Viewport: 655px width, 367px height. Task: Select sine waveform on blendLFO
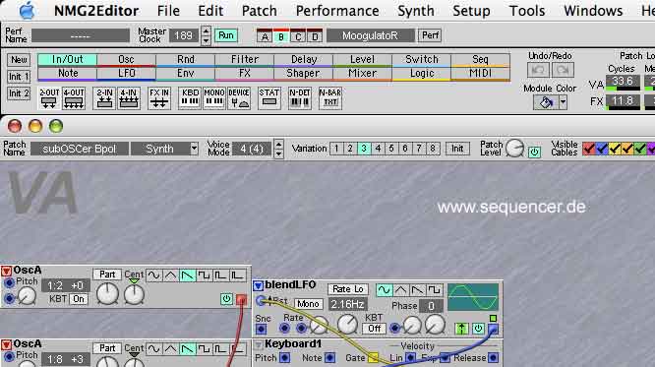384,289
